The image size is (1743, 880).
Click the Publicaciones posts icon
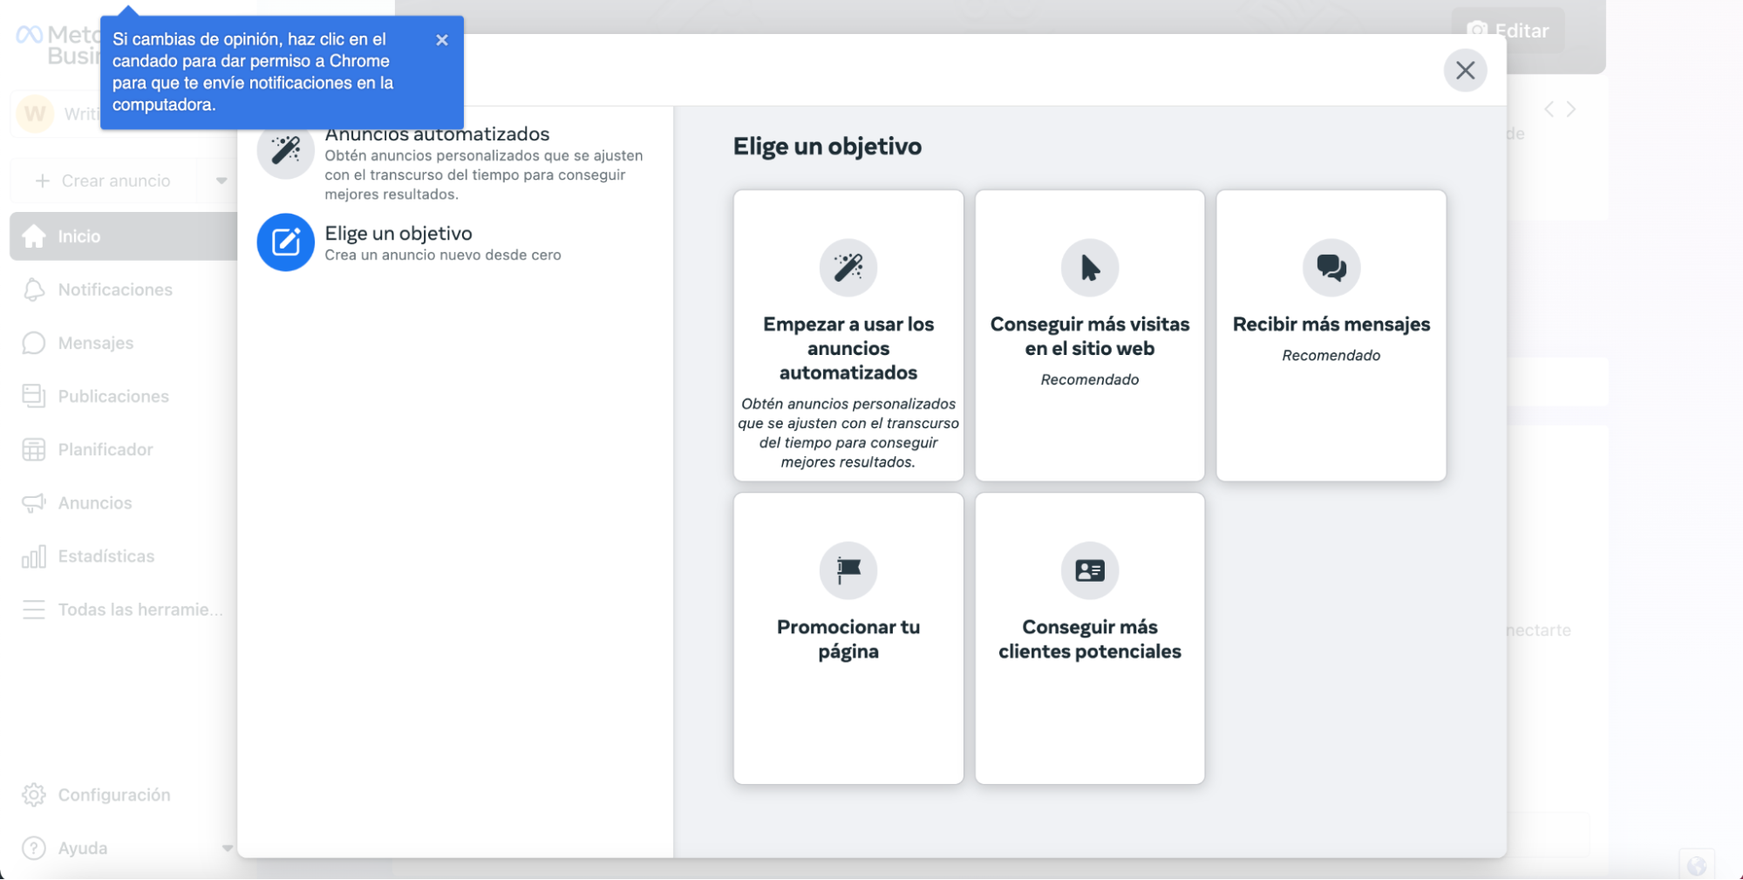pyautogui.click(x=34, y=396)
